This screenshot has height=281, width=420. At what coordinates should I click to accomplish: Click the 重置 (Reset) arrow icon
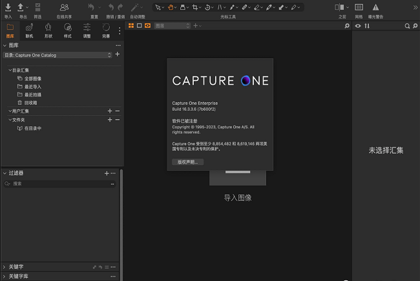[91, 7]
